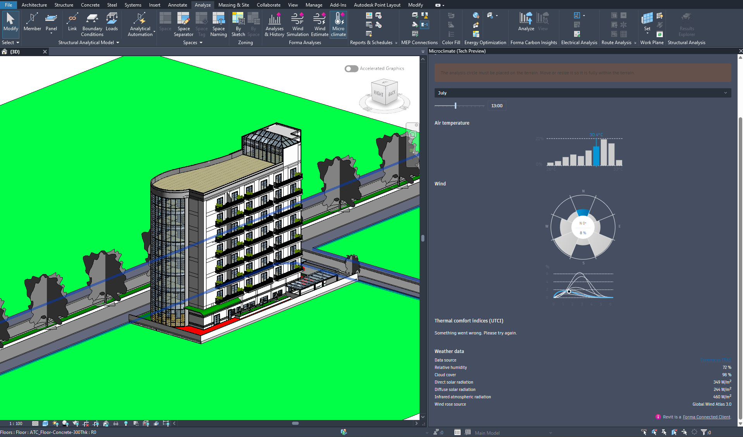The width and height of the screenshot is (743, 437).
Task: Start the Wind Simulation analysis
Action: [298, 24]
